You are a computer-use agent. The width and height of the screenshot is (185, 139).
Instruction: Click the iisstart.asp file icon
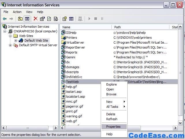(x=63, y=92)
